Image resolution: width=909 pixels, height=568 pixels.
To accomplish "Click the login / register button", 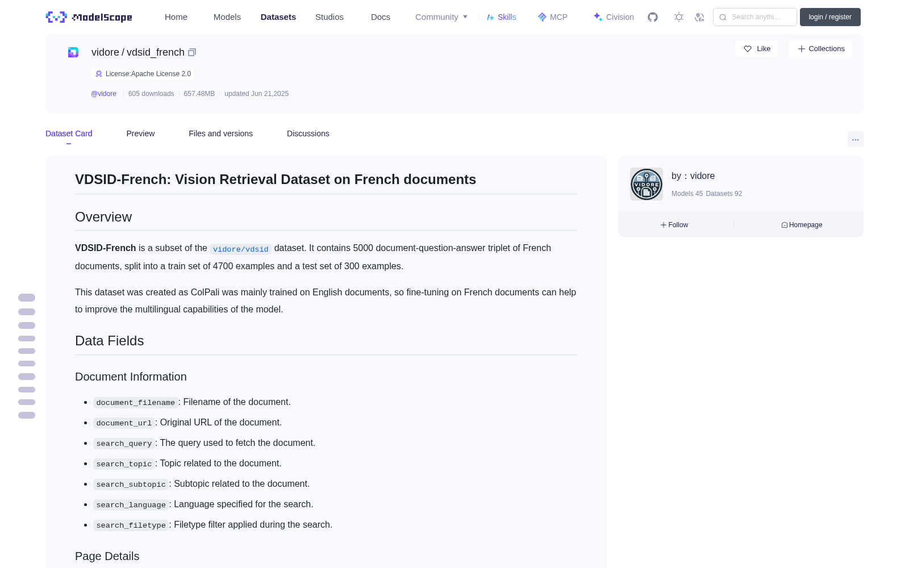I will [x=830, y=17].
